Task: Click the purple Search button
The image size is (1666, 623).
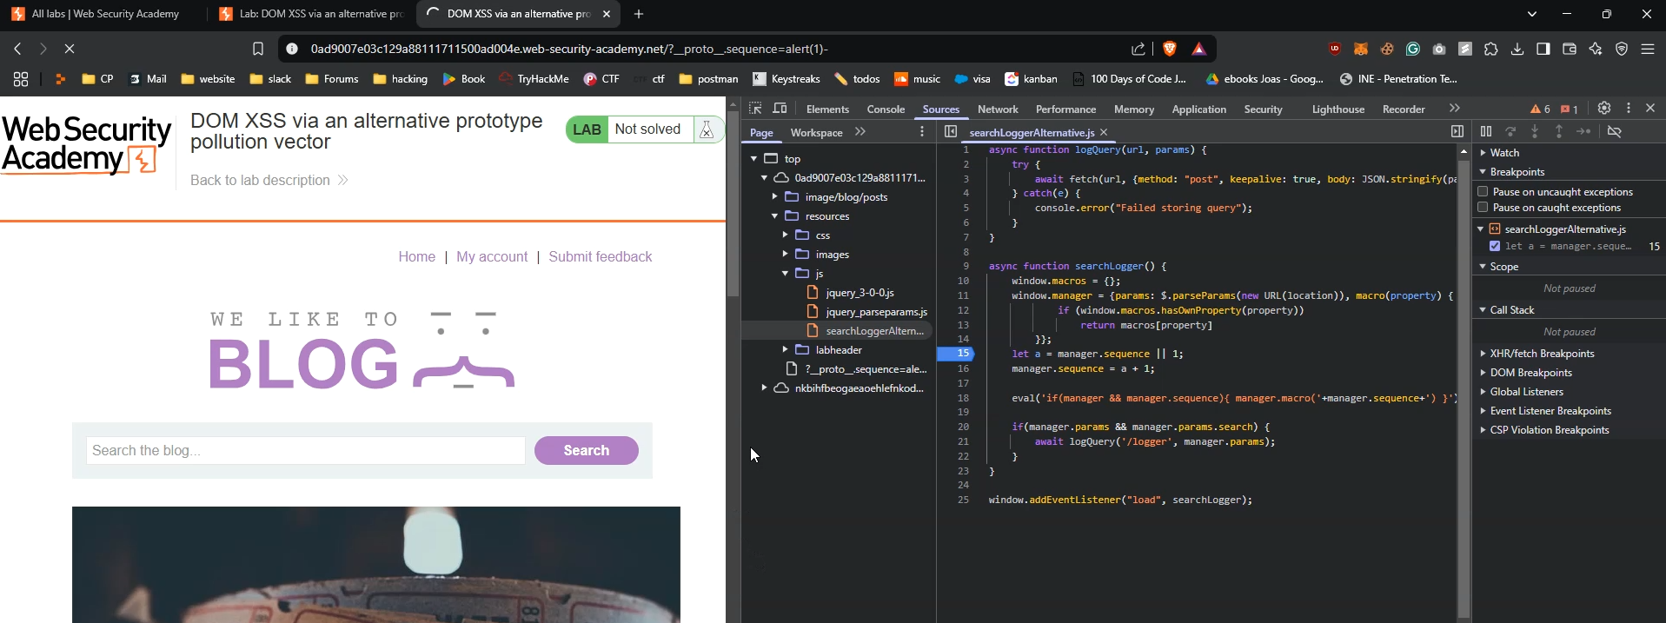Action: (586, 450)
